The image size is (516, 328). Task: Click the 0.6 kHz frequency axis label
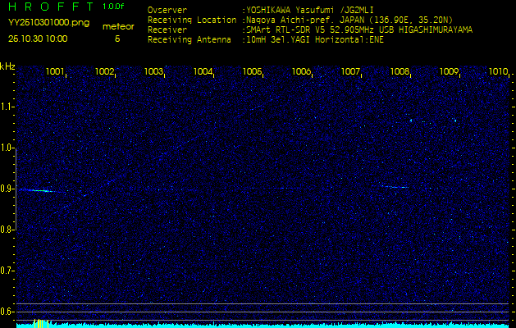pyautogui.click(x=7, y=312)
